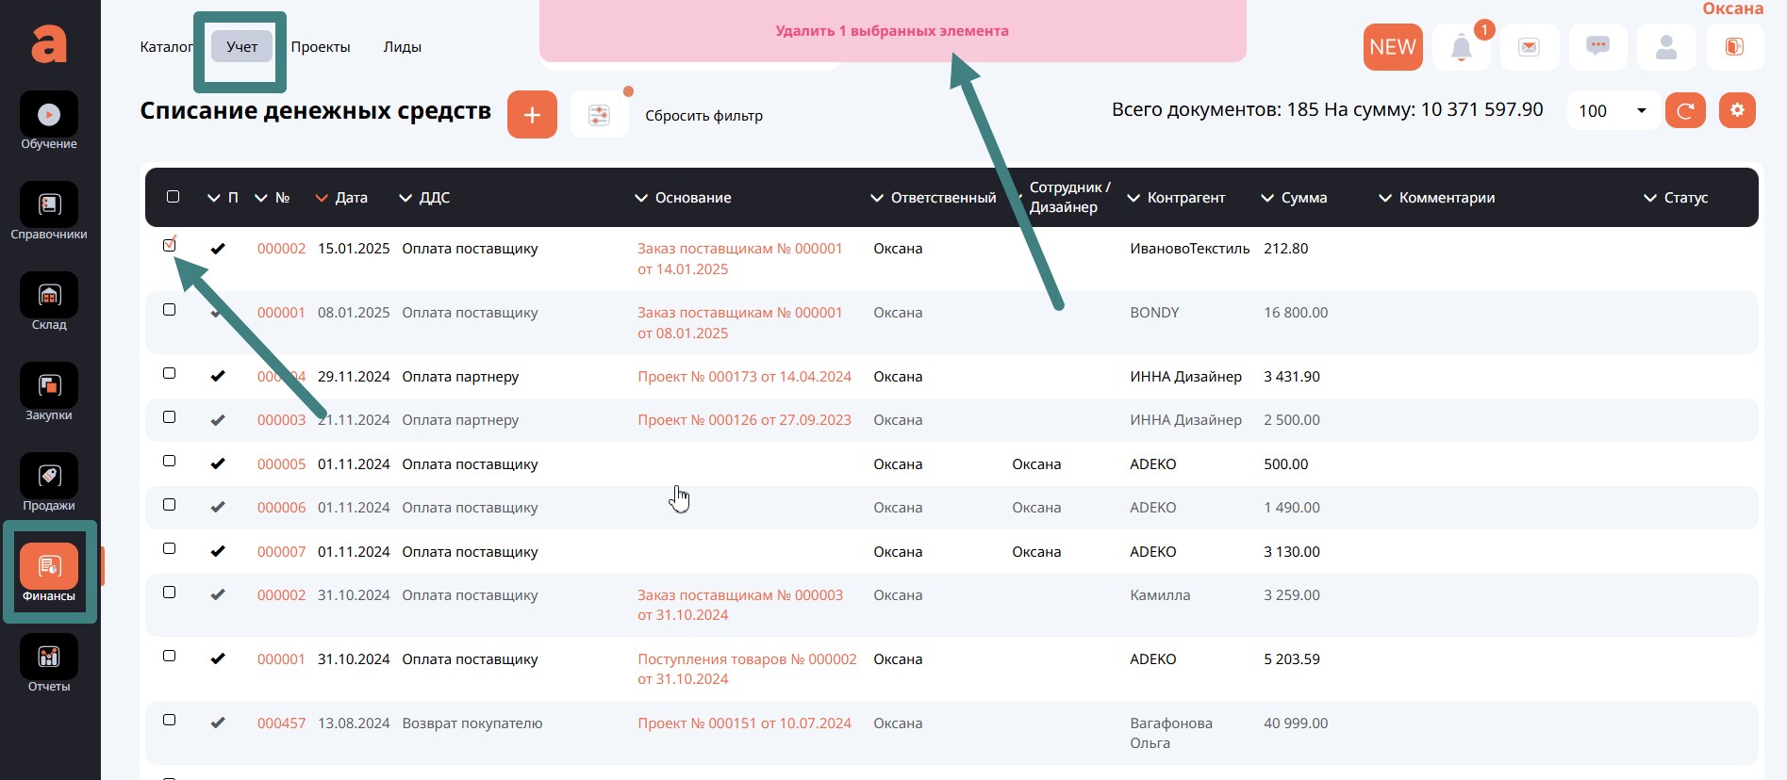Open the filter settings icon
The image size is (1787, 780).
599,115
